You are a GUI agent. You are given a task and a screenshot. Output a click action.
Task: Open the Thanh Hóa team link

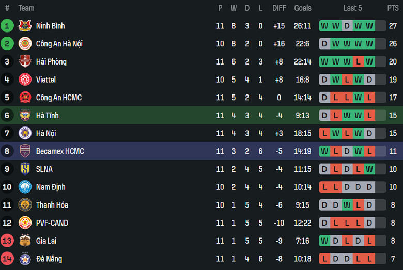click(52, 205)
